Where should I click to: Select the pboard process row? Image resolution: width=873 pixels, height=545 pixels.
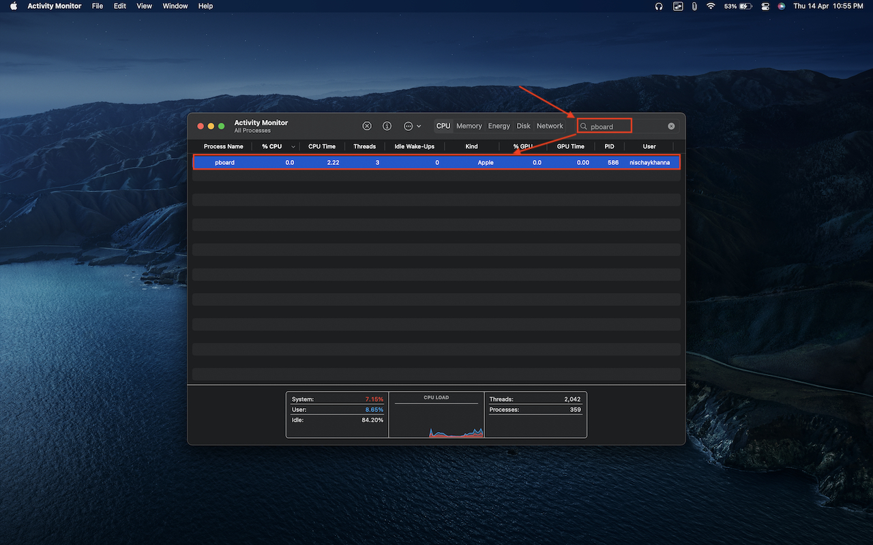pyautogui.click(x=436, y=162)
